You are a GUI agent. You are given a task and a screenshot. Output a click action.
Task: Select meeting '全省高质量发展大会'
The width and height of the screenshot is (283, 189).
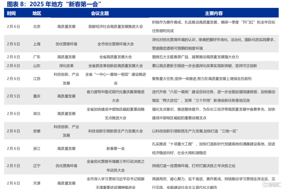[x=116, y=57]
